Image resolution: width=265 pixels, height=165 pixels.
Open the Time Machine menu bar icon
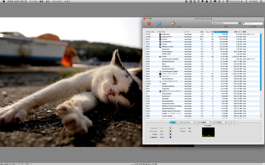219,2
